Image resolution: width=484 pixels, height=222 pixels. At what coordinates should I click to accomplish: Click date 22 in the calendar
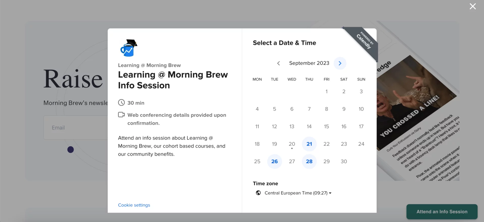(326, 144)
